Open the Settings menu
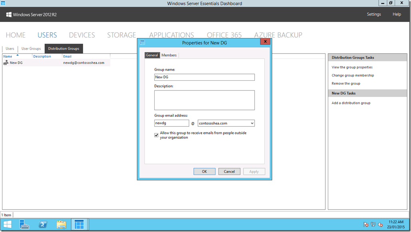The image size is (411, 232). point(373,14)
